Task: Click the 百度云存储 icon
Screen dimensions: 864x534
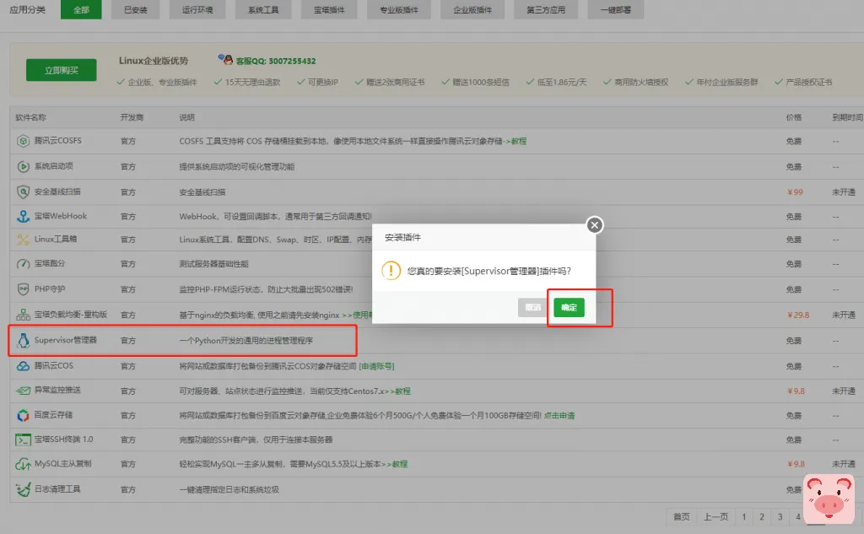Action: click(x=23, y=415)
